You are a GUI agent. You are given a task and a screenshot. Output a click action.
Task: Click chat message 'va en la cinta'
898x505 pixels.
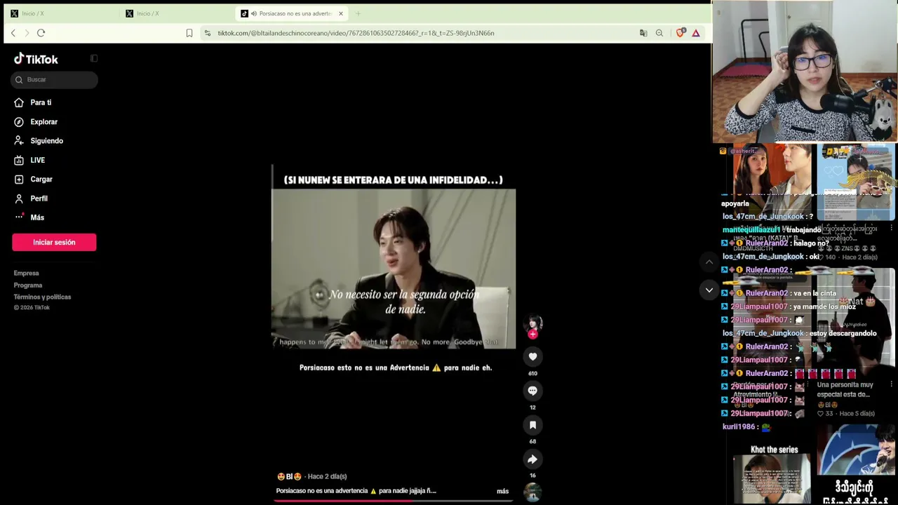point(815,293)
